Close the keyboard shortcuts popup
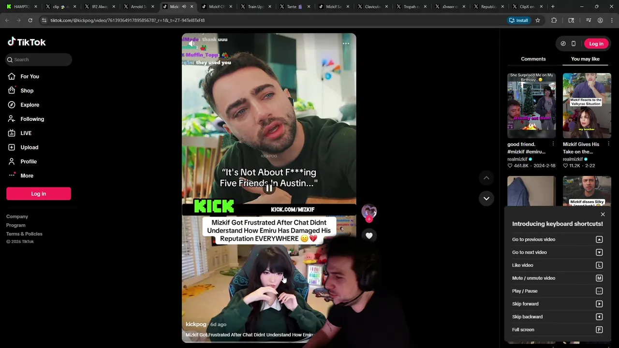Image resolution: width=619 pixels, height=348 pixels. point(603,214)
